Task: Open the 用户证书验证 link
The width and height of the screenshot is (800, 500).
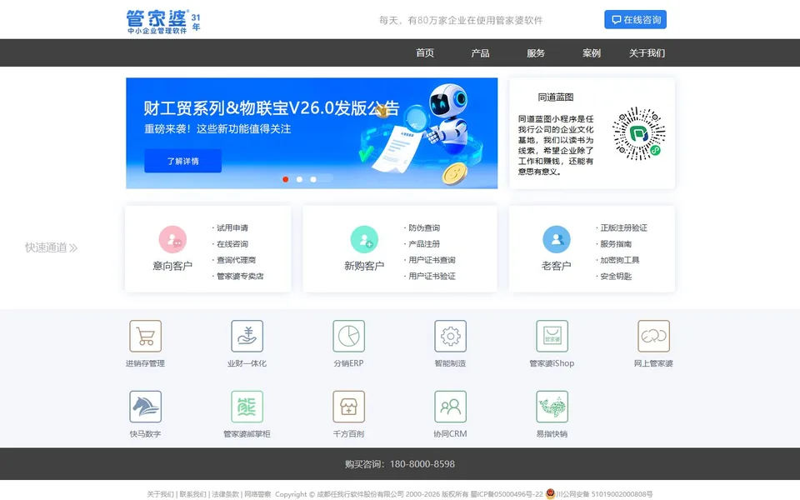Action: pos(432,276)
